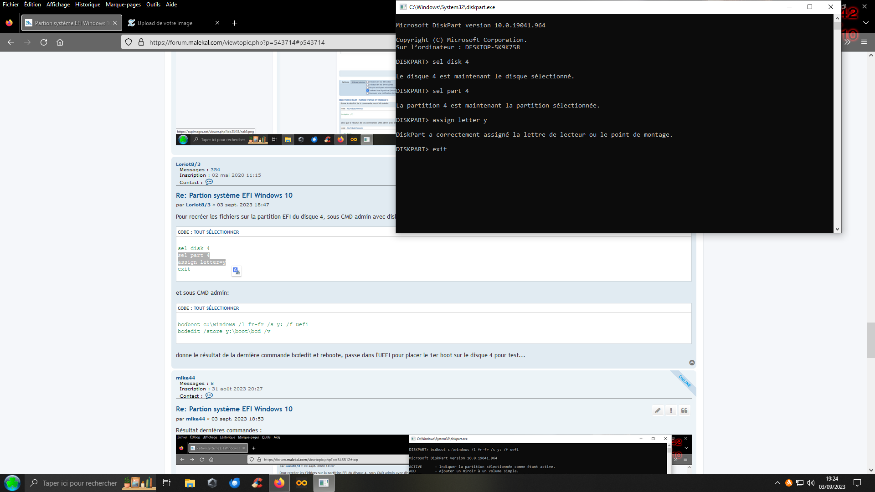Open the site security padlock icon

click(141, 42)
